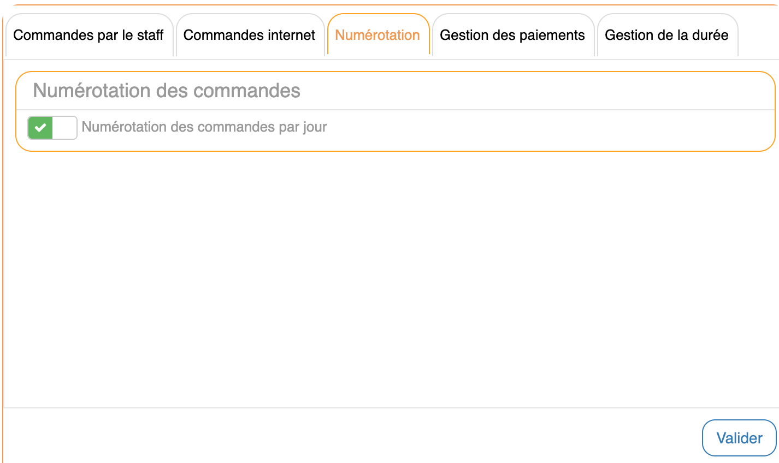Image resolution: width=779 pixels, height=463 pixels.
Task: Open the Commandes par le staff tab
Action: (x=88, y=35)
